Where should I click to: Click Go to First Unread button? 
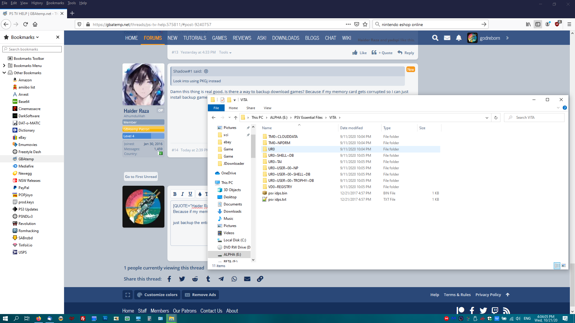(141, 176)
